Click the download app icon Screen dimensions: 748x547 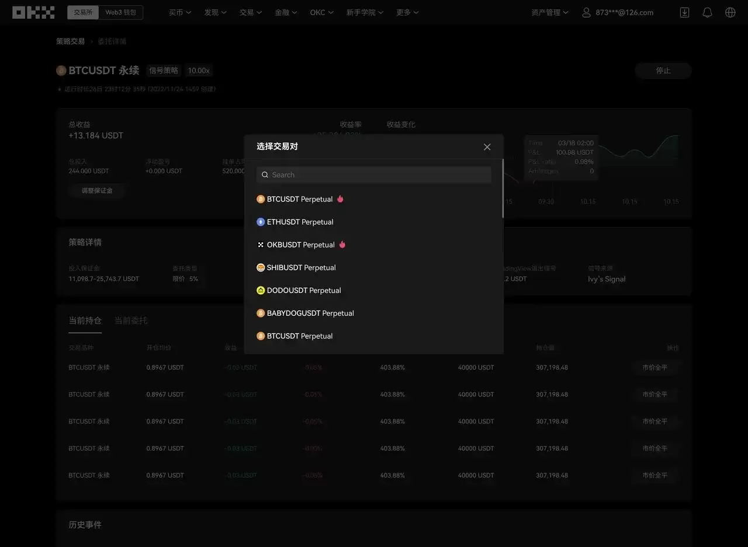point(684,12)
